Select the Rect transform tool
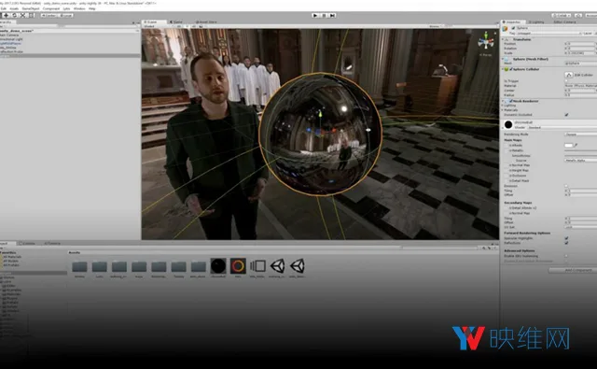The height and width of the screenshot is (369, 597). coord(31,16)
